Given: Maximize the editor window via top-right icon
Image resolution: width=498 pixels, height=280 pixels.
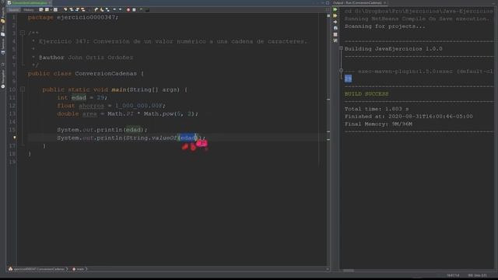Looking at the screenshot, I should click(x=328, y=3).
